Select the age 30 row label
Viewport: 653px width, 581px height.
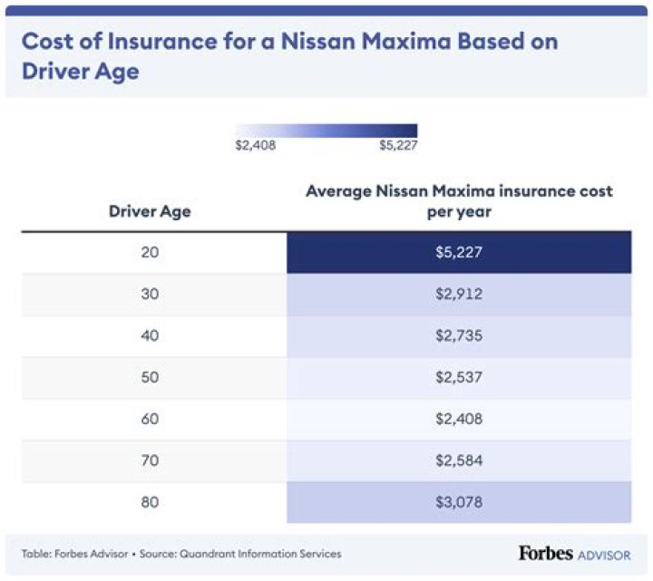click(x=150, y=295)
